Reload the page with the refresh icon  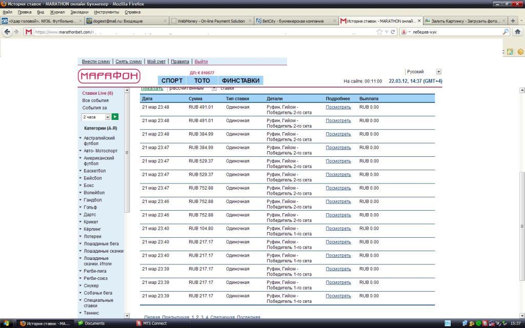pos(393,32)
